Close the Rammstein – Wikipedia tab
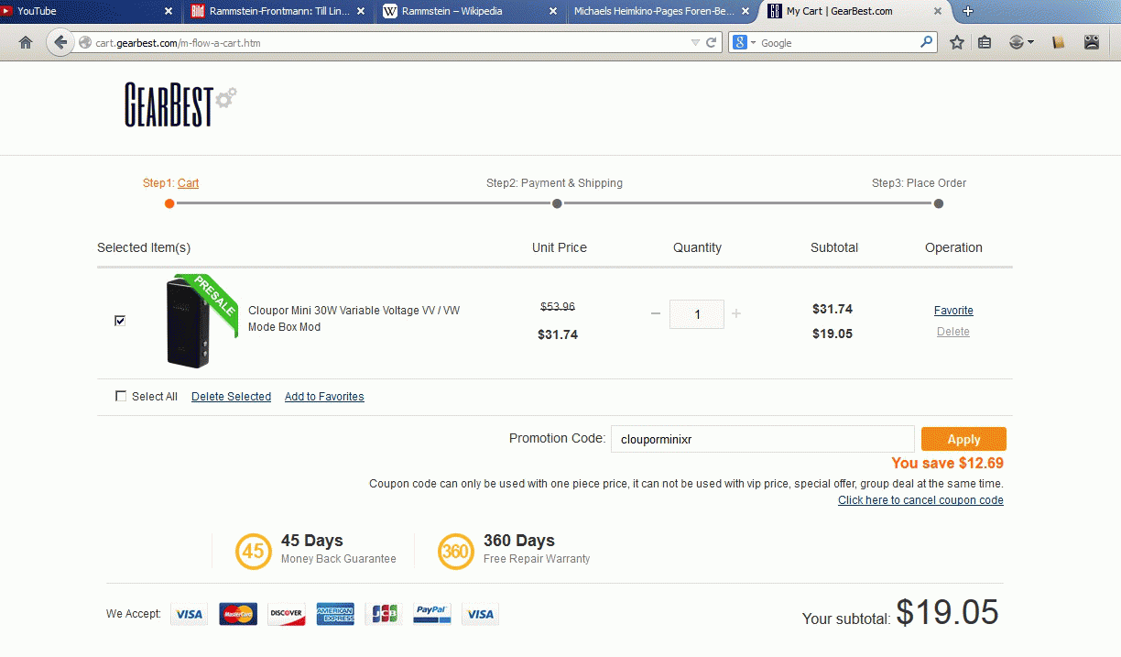 tap(552, 11)
